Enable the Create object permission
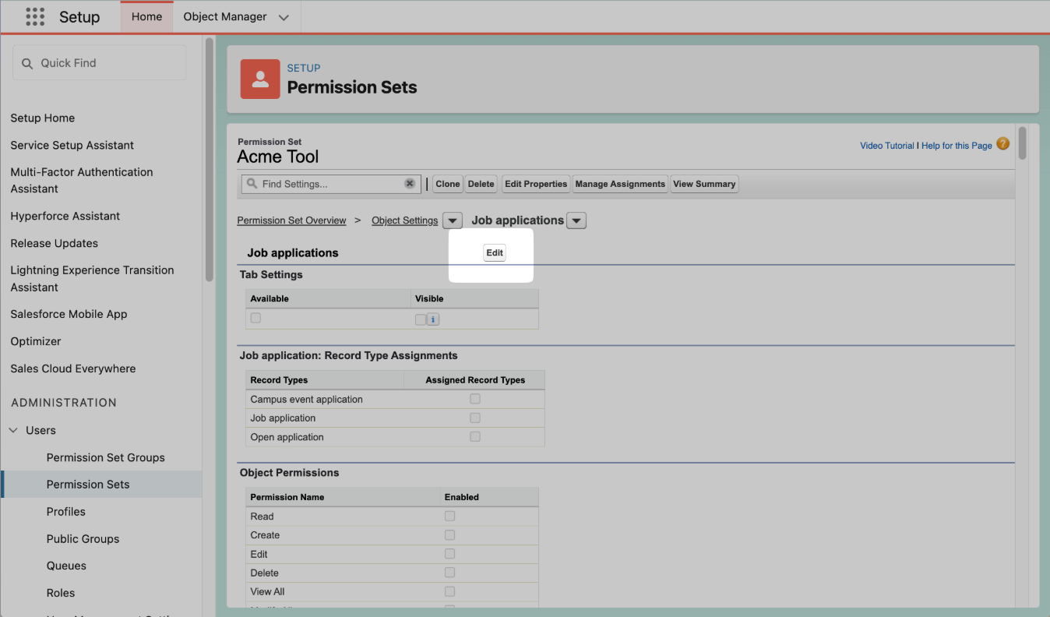Image resolution: width=1050 pixels, height=617 pixels. point(449,534)
